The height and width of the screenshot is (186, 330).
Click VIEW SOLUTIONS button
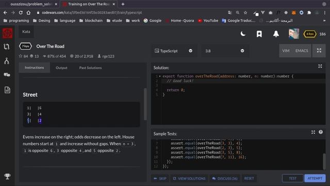(x=189, y=178)
